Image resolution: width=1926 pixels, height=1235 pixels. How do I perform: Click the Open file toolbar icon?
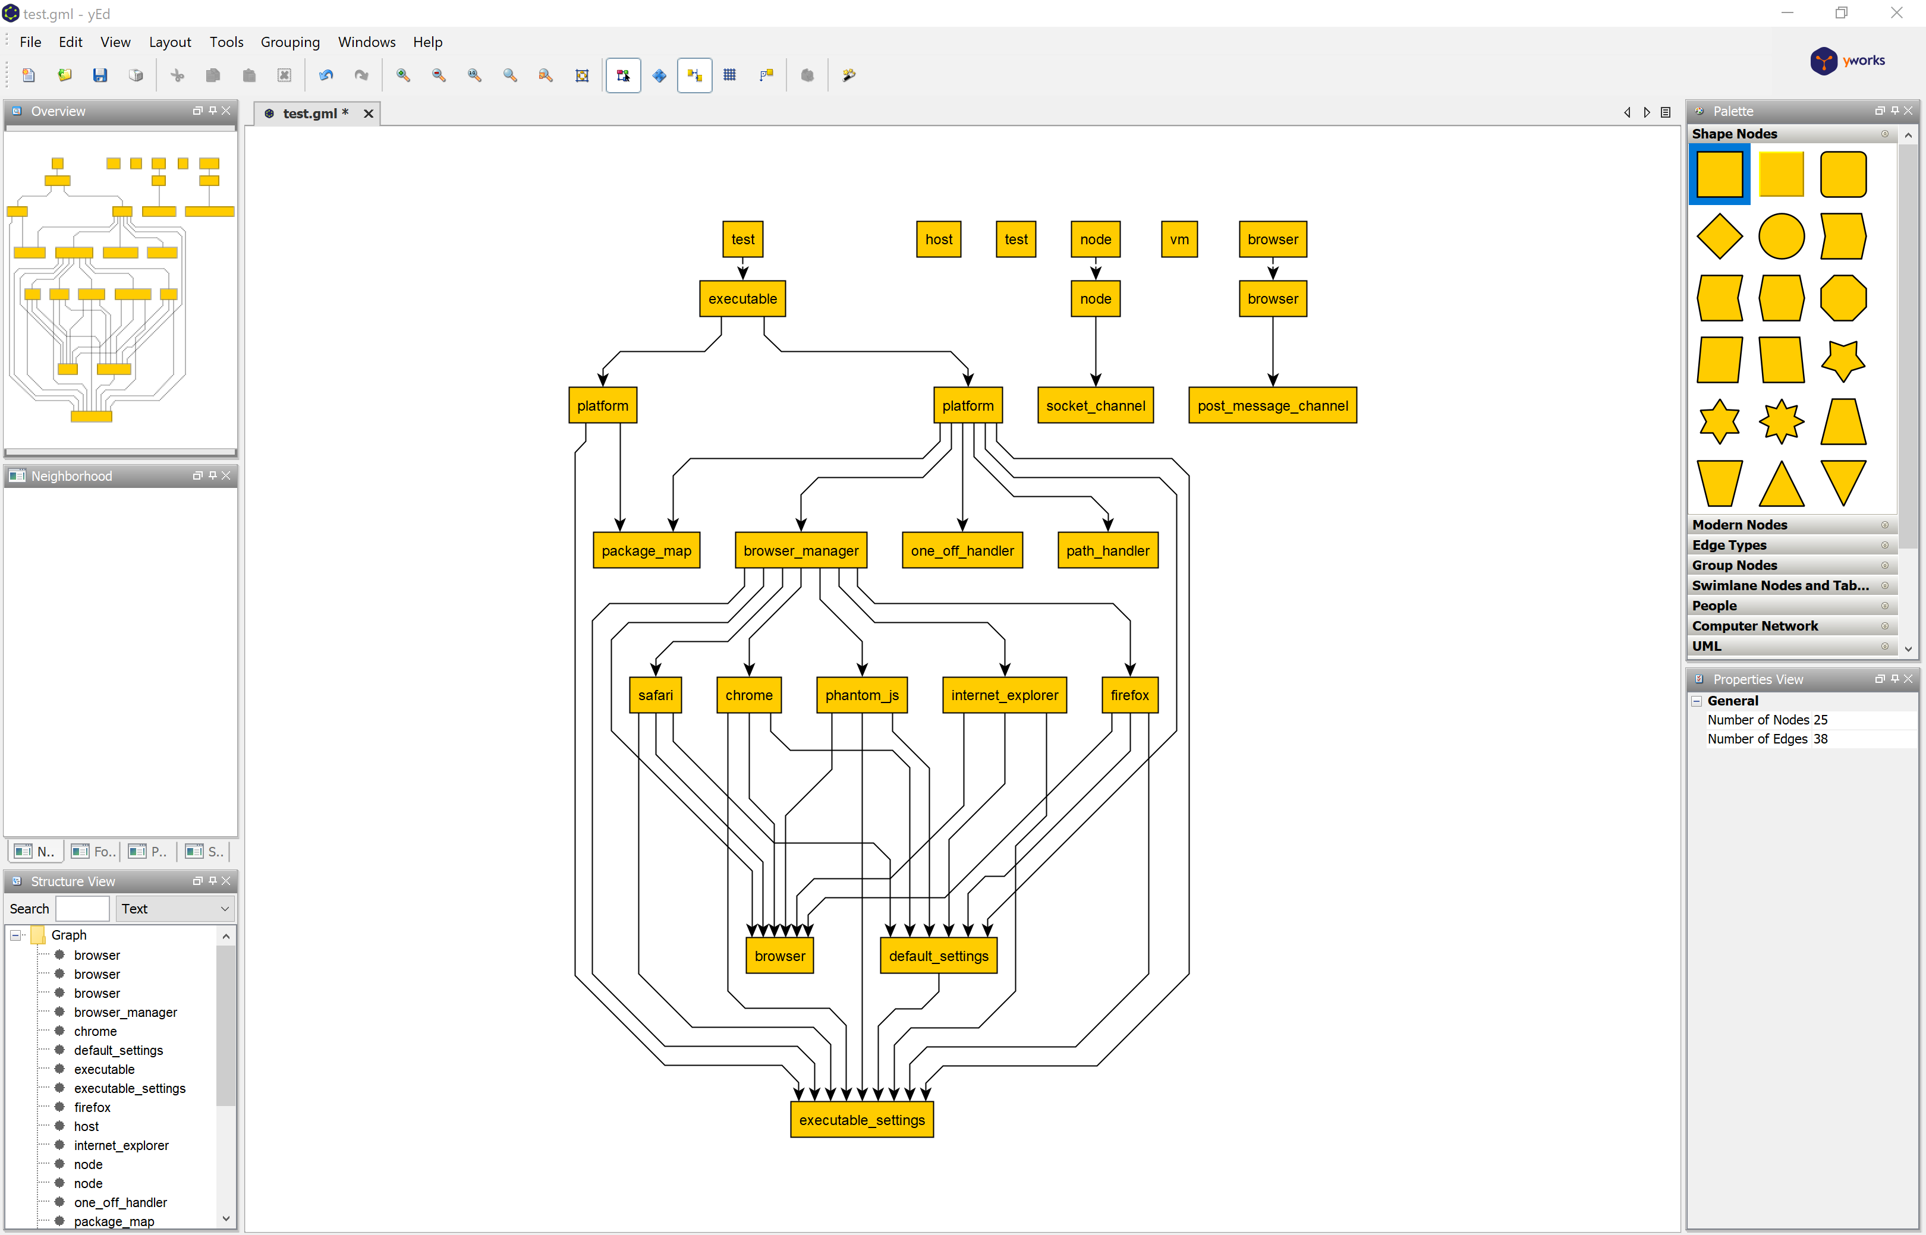point(65,75)
